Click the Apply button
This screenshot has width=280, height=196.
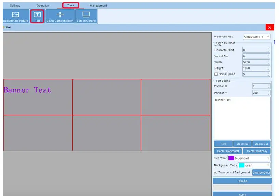tap(242, 194)
